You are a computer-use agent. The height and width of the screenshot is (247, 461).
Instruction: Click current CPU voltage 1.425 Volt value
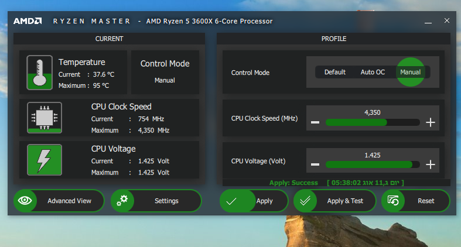pos(154,161)
